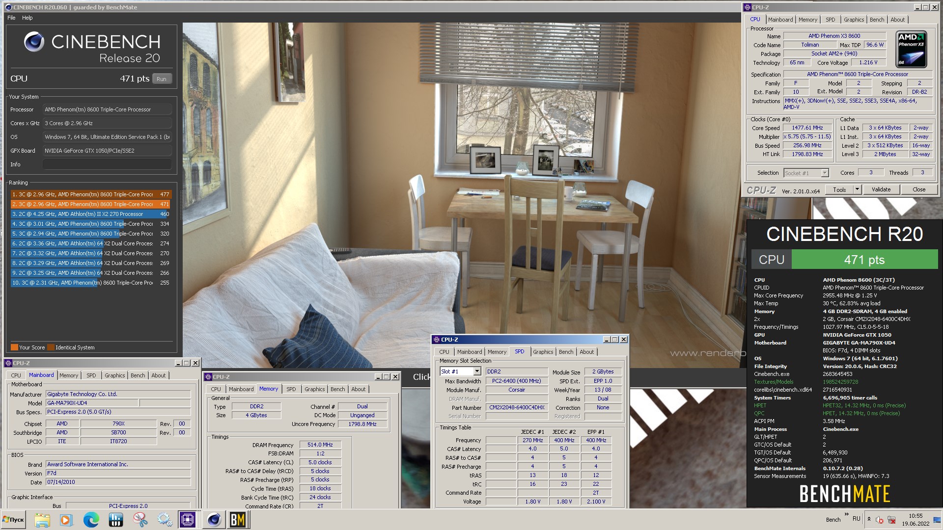The height and width of the screenshot is (530, 943).
Task: Click the RU language indicator
Action: pyautogui.click(x=856, y=519)
